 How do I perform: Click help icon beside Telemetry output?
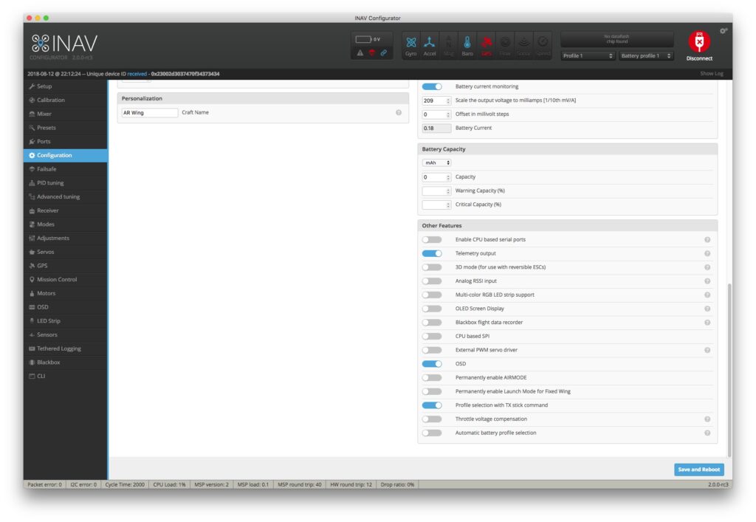coord(707,253)
